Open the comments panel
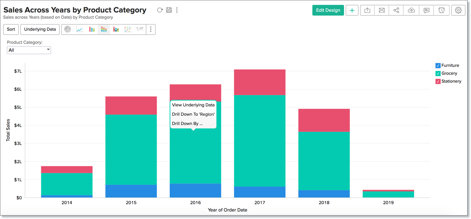Screen dimensions: 471x219 426,10
